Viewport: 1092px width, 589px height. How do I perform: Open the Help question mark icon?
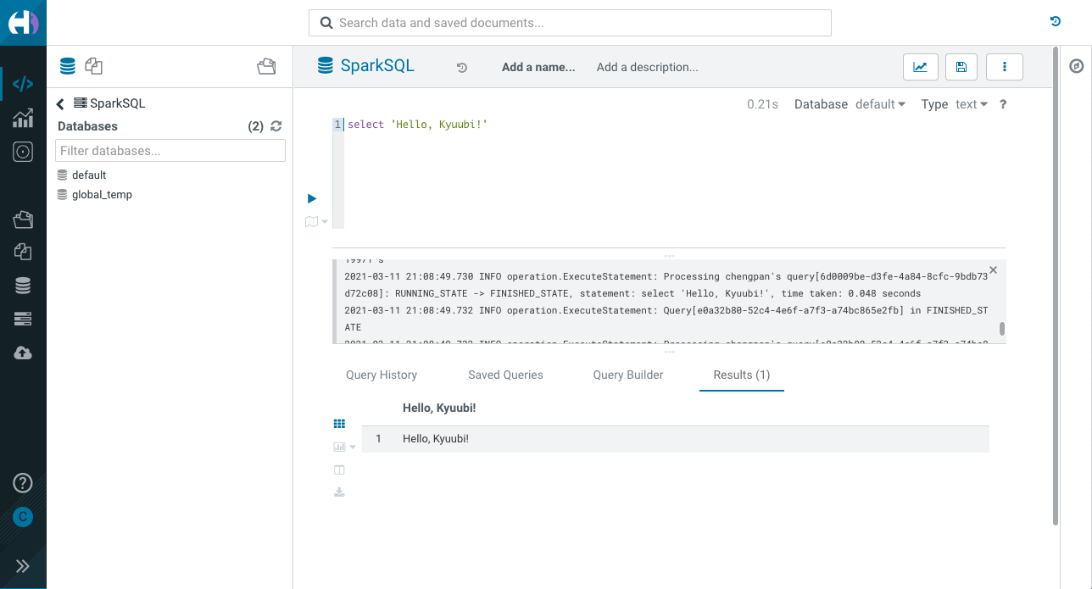(x=23, y=483)
